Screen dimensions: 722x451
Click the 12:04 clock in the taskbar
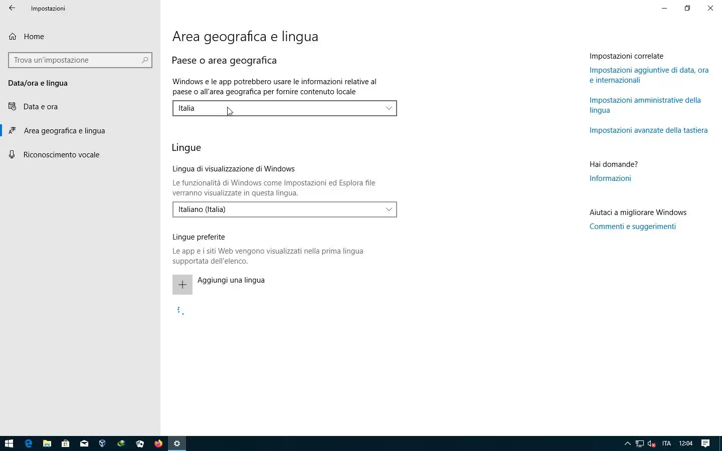click(x=685, y=443)
